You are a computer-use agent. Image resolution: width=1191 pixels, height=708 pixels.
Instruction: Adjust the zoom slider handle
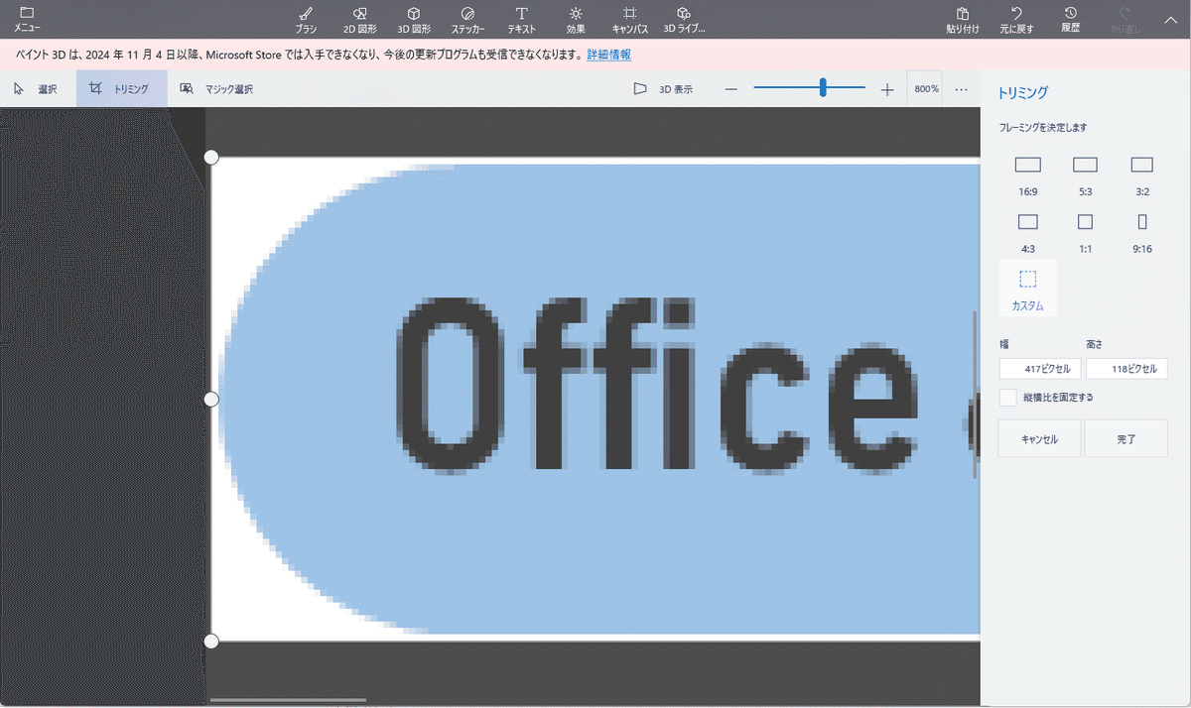click(823, 87)
